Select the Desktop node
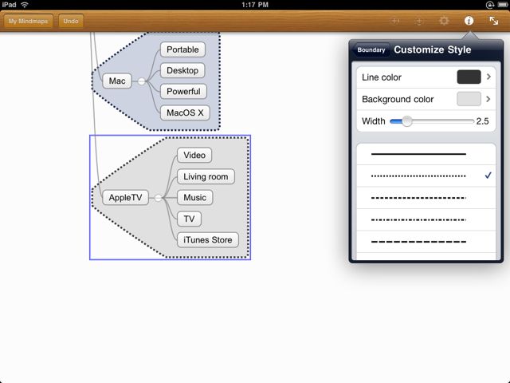This screenshot has height=383, width=510. point(182,70)
